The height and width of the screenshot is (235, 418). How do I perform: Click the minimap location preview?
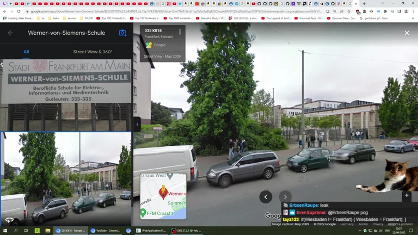[x=163, y=196]
